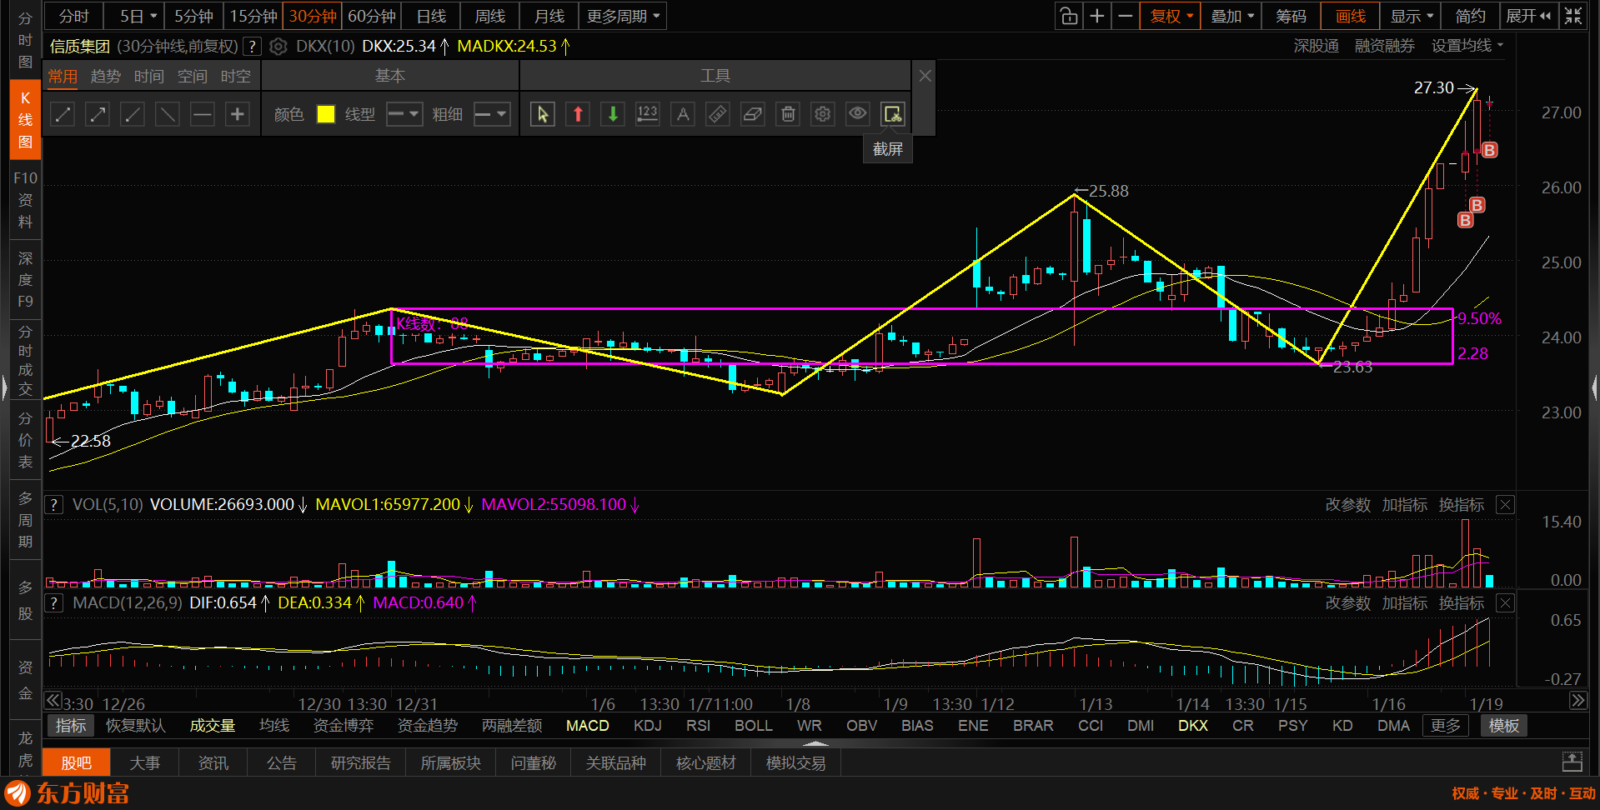
Task: Toggle drawing visibility eye icon
Action: [x=858, y=114]
